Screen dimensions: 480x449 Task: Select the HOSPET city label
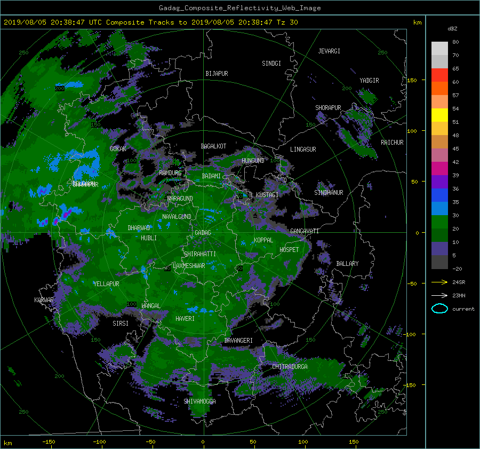click(x=289, y=250)
